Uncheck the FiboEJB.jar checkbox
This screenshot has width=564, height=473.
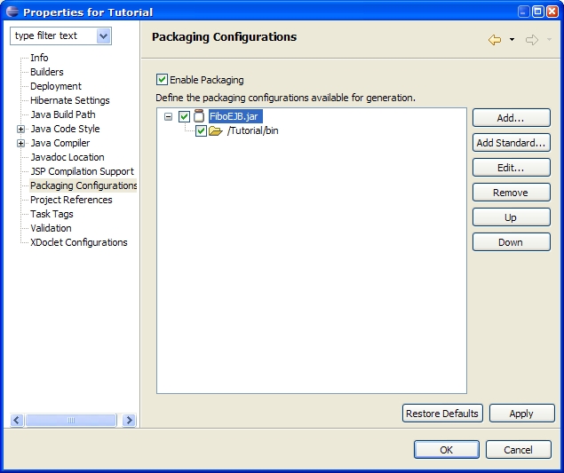click(x=184, y=116)
